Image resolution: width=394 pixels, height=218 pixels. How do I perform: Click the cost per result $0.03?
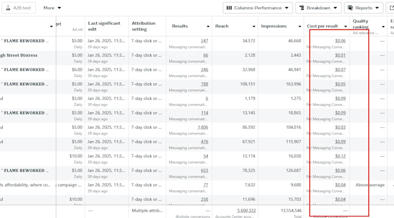click(340, 127)
